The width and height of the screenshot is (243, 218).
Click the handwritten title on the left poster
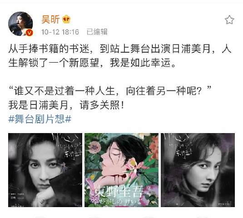(x=67, y=146)
